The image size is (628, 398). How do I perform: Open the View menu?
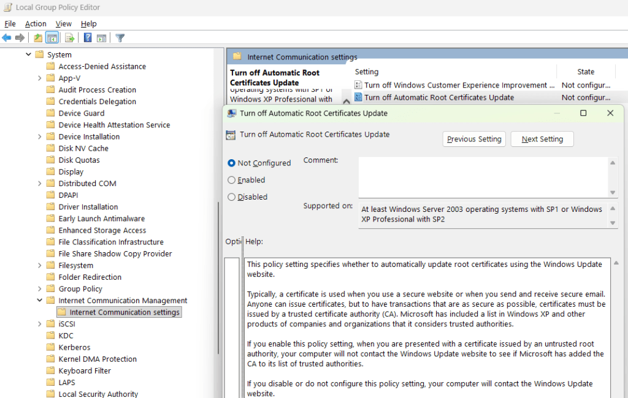(x=63, y=24)
